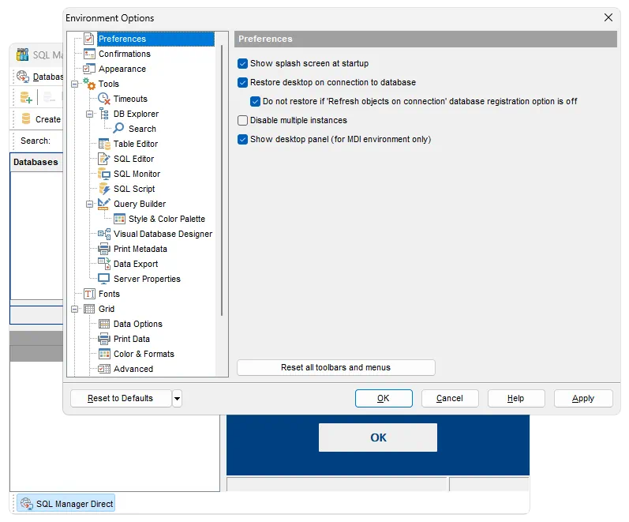The image size is (629, 522).
Task: Open Fonts options page
Action: point(109,294)
